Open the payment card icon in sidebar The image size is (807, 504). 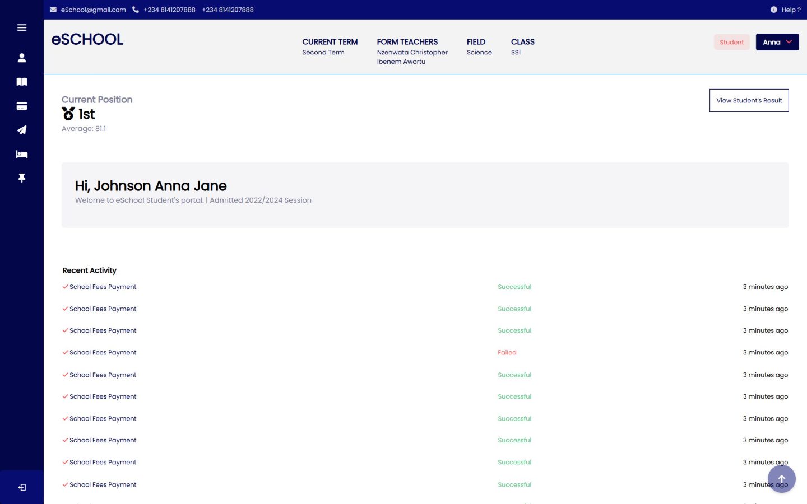pyautogui.click(x=22, y=106)
